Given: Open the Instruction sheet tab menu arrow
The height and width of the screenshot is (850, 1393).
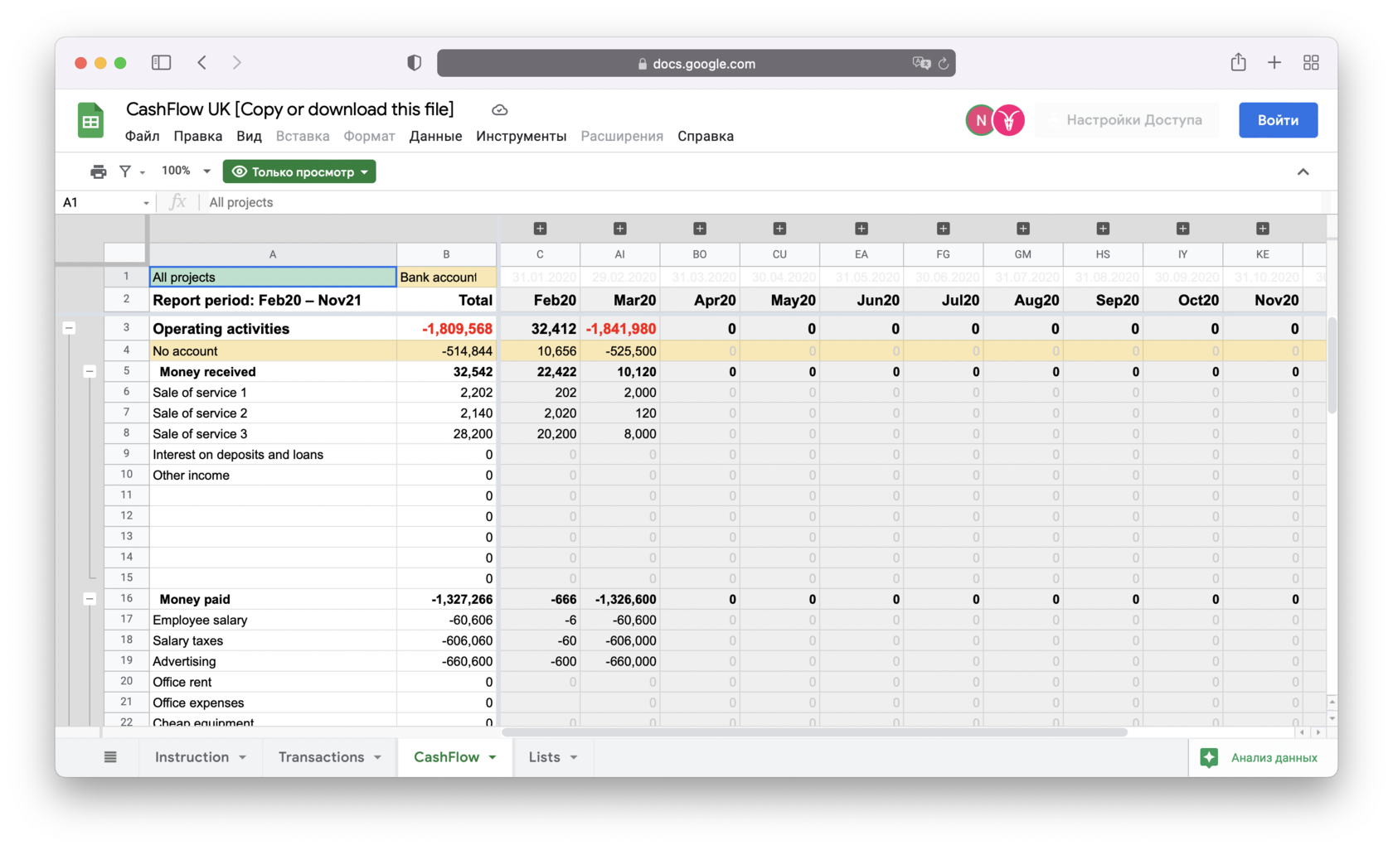Looking at the screenshot, I should 243,757.
